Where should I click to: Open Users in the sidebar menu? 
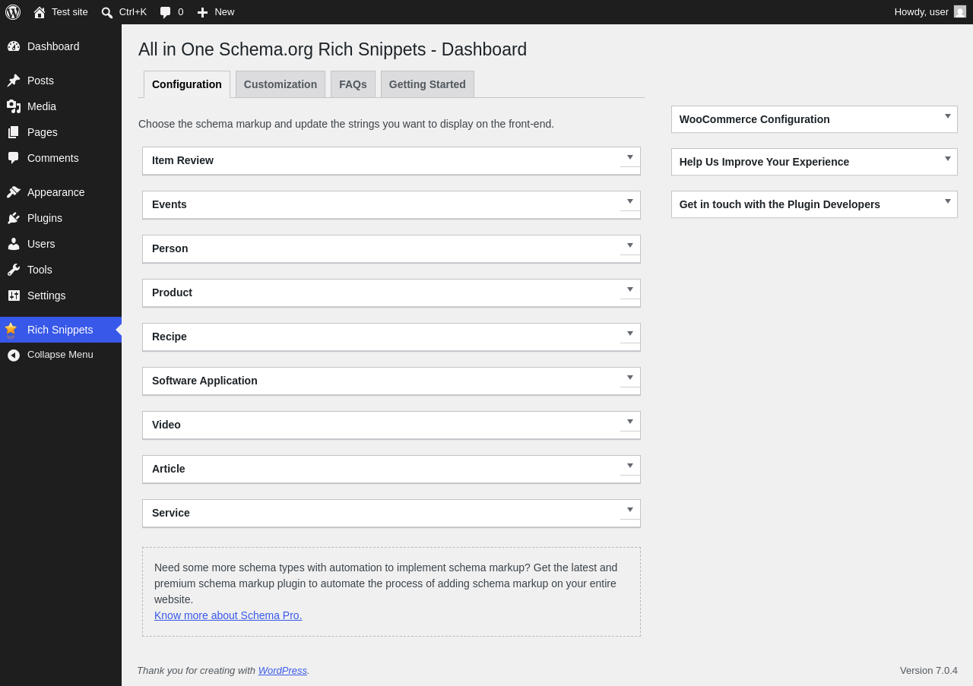click(61, 244)
